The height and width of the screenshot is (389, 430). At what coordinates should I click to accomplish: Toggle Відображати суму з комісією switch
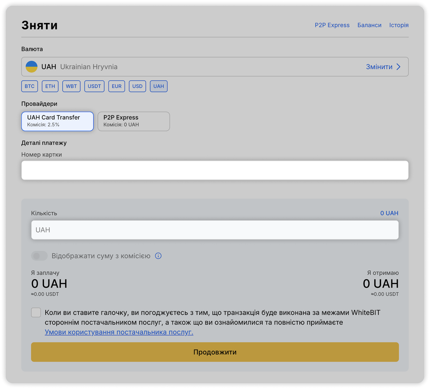click(x=39, y=256)
